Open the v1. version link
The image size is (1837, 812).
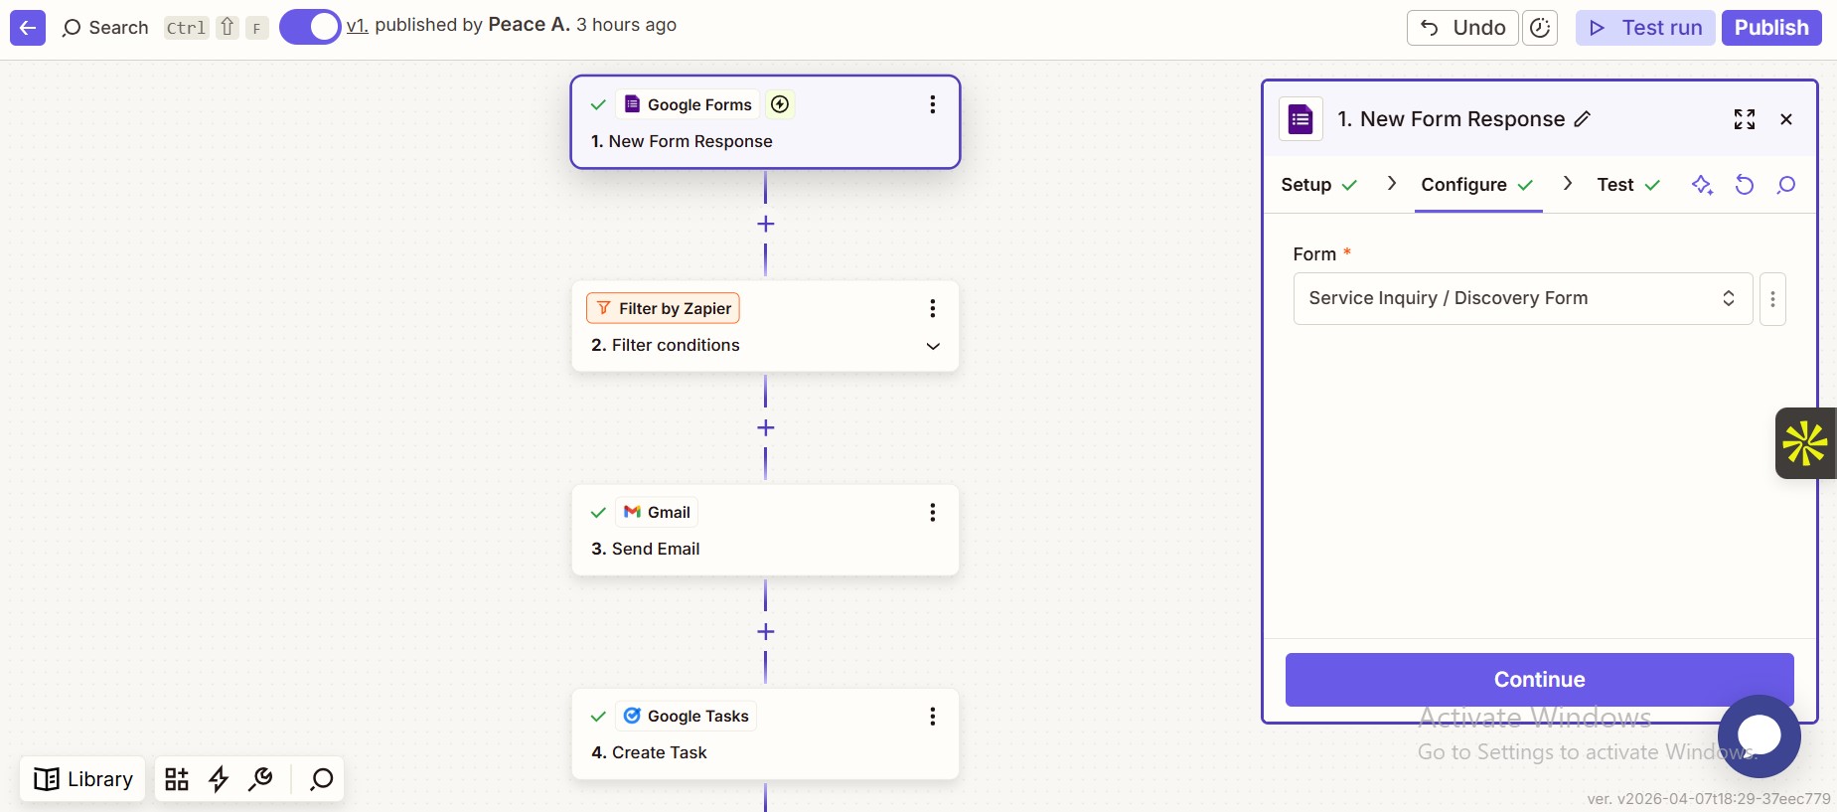(357, 26)
